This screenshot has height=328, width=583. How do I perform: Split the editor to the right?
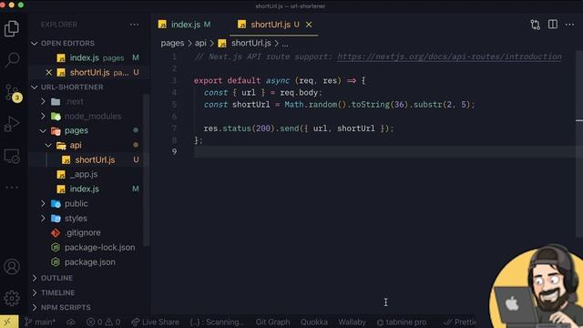(x=553, y=25)
